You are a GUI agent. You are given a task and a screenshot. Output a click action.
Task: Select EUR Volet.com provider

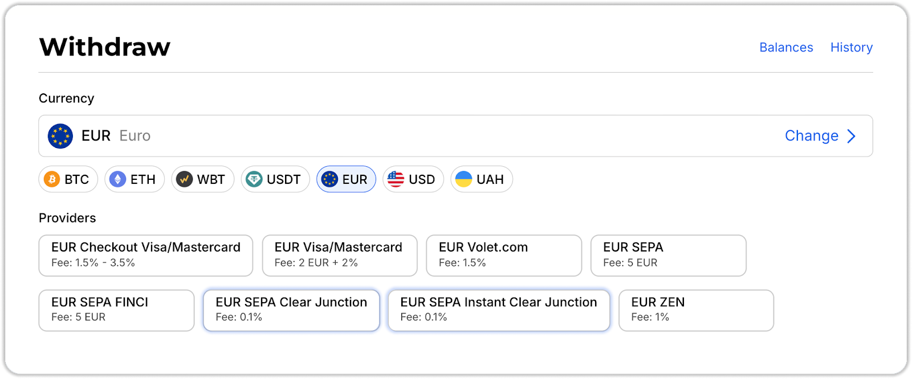pos(504,255)
